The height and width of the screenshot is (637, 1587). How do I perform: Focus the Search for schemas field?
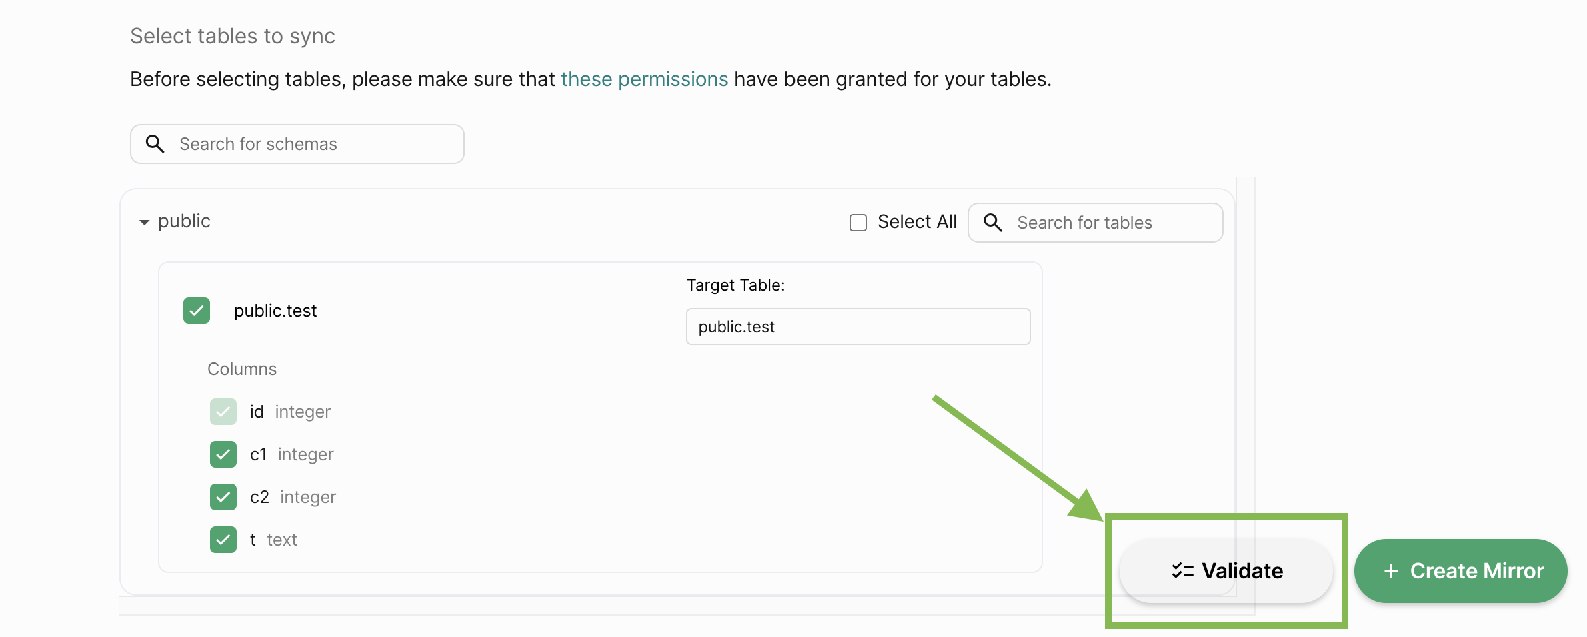(297, 144)
